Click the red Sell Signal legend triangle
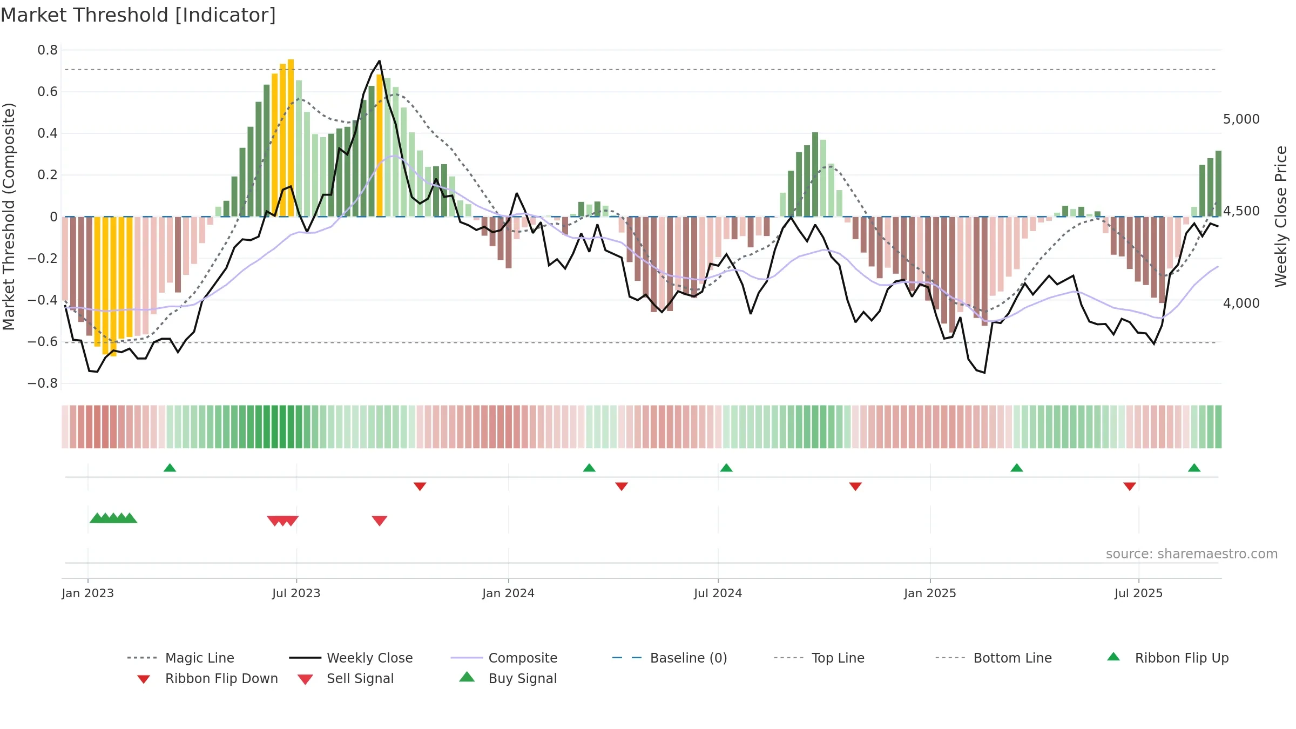Screen dimensions: 1296x729 [x=305, y=679]
